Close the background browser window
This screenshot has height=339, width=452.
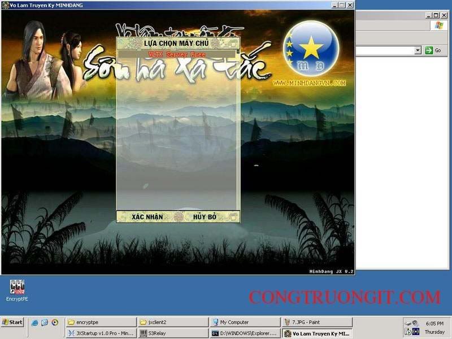[444, 15]
